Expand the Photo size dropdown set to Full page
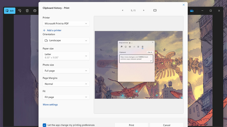This screenshot has height=127, width=227. pyautogui.click(x=66, y=71)
